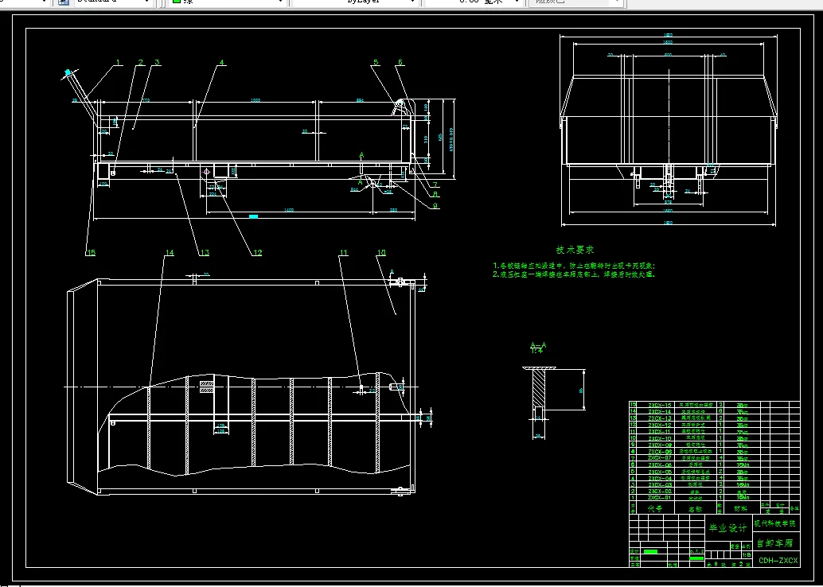Click the 现代科技学院 school name text

[x=774, y=523]
